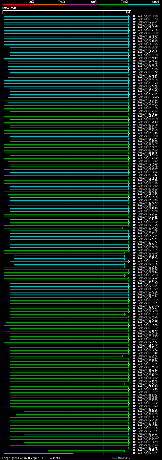Select UniRef100_B8A0W3 entry
Image resolution: width=162 pixels, height=460 pixels.
pos(145,131)
